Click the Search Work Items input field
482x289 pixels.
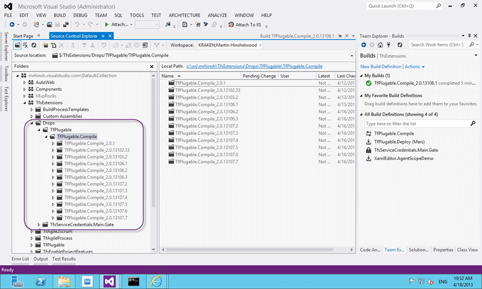tap(439, 45)
